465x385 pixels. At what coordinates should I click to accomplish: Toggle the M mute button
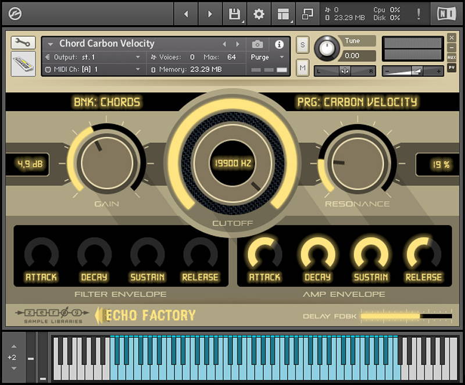302,67
